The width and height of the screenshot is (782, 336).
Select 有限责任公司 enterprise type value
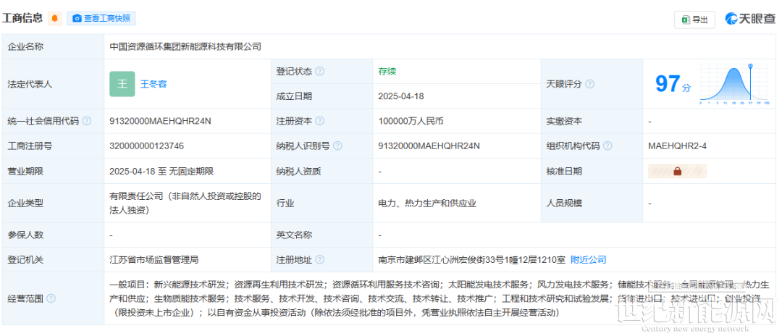(x=185, y=203)
